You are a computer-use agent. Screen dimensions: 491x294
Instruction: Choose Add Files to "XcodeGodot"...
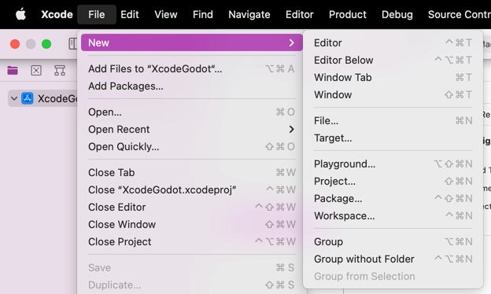coord(192,69)
